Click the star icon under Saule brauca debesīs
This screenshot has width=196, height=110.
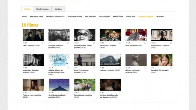pos(50,92)
